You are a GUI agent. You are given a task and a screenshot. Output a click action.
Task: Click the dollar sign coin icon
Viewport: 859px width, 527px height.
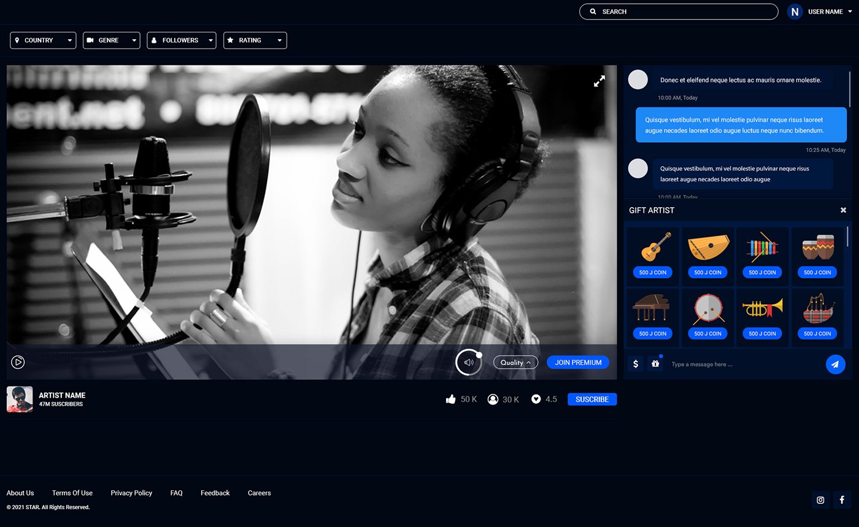point(636,364)
